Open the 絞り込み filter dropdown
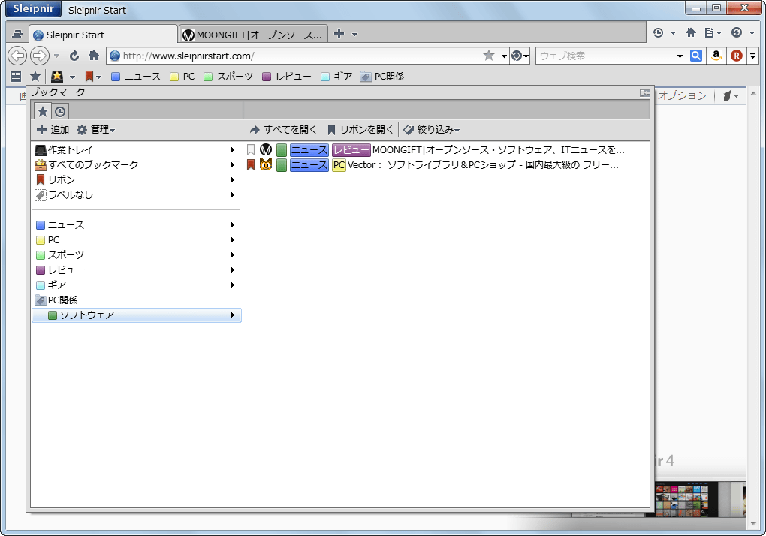The height and width of the screenshot is (536, 766). pos(431,129)
